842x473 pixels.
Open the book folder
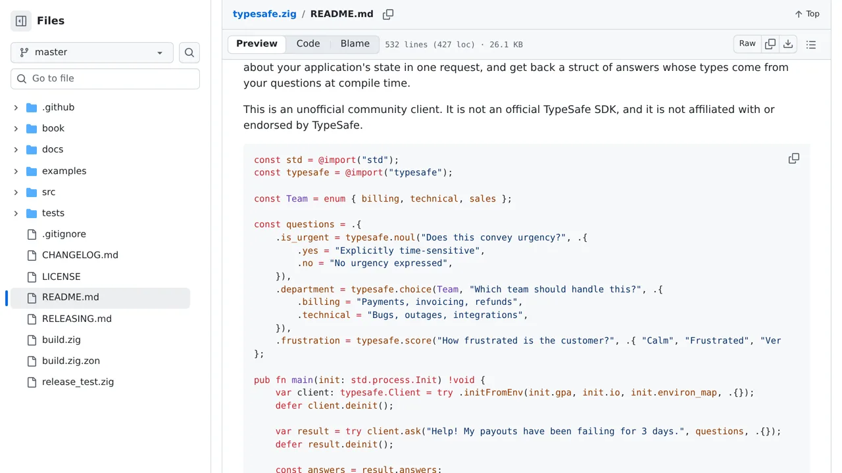pyautogui.click(x=53, y=128)
